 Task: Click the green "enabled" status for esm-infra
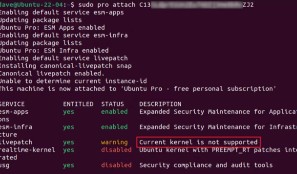click(114, 127)
